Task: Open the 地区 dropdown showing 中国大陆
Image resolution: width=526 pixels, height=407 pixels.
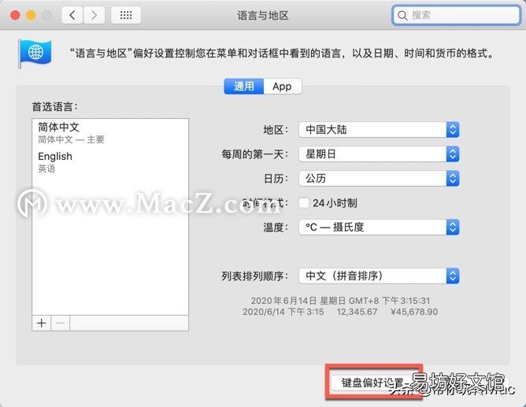Action: [x=379, y=130]
